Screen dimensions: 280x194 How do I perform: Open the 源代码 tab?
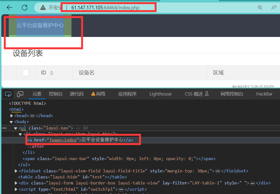pyautogui.click(x=76, y=94)
